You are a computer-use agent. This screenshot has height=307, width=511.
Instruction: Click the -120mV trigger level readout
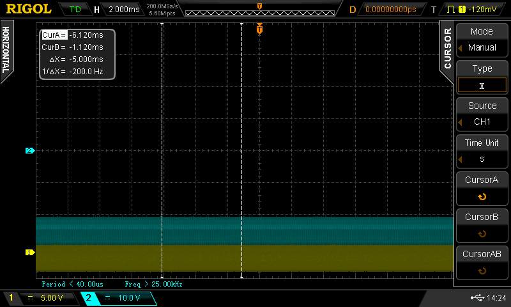point(481,10)
